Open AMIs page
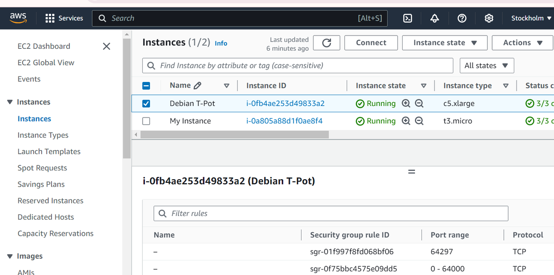Image resolution: width=554 pixels, height=275 pixels. pos(26,272)
